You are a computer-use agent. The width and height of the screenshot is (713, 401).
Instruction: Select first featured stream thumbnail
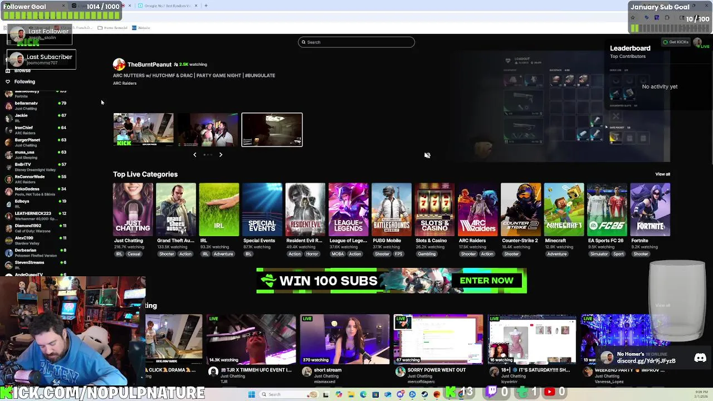(143, 130)
